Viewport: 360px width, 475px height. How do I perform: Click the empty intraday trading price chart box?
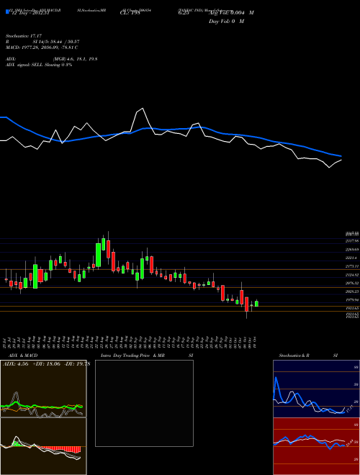pyautogui.click(x=144, y=403)
